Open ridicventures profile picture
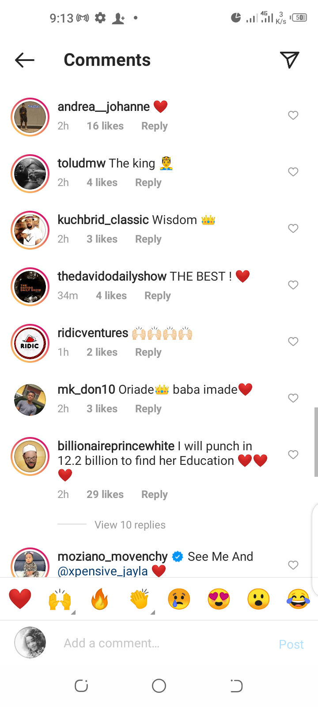The image size is (318, 707). pyautogui.click(x=30, y=343)
